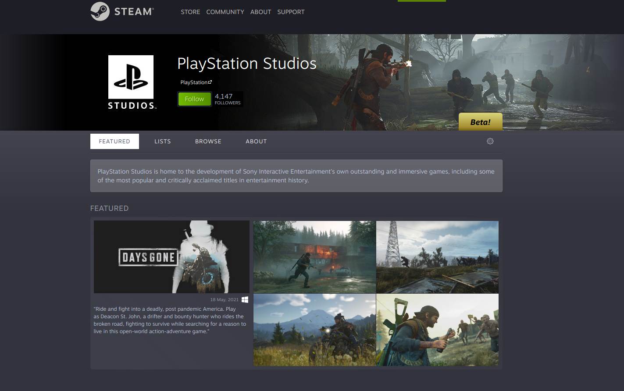The width and height of the screenshot is (624, 391).
Task: Open the PlayStation link
Action: [x=194, y=82]
